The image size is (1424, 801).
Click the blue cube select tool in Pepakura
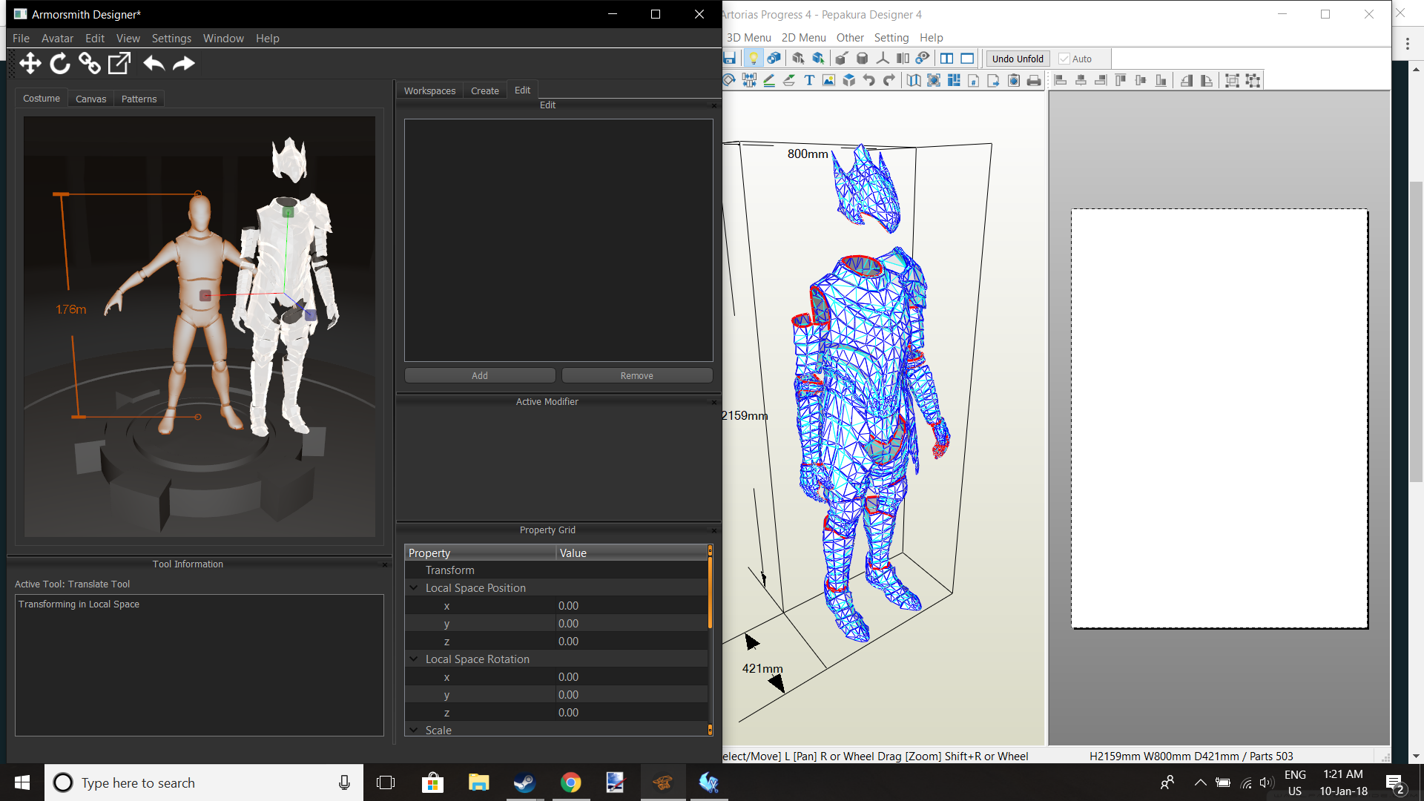point(818,59)
